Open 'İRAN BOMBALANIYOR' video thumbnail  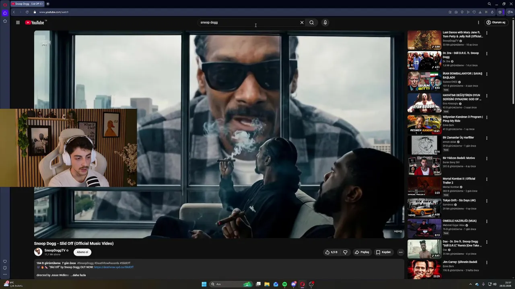(424, 81)
